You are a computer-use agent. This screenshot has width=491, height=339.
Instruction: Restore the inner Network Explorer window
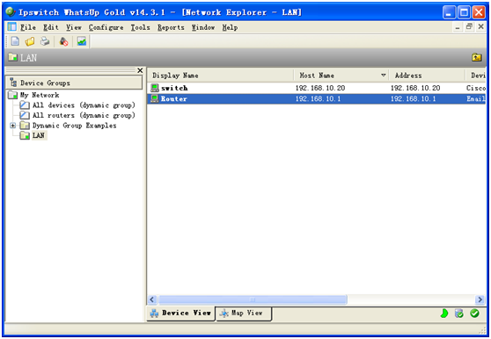point(469,27)
